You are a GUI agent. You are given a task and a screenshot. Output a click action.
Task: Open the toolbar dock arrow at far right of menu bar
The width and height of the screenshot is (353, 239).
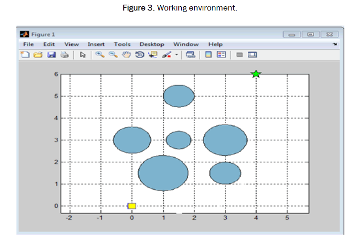pyautogui.click(x=335, y=44)
